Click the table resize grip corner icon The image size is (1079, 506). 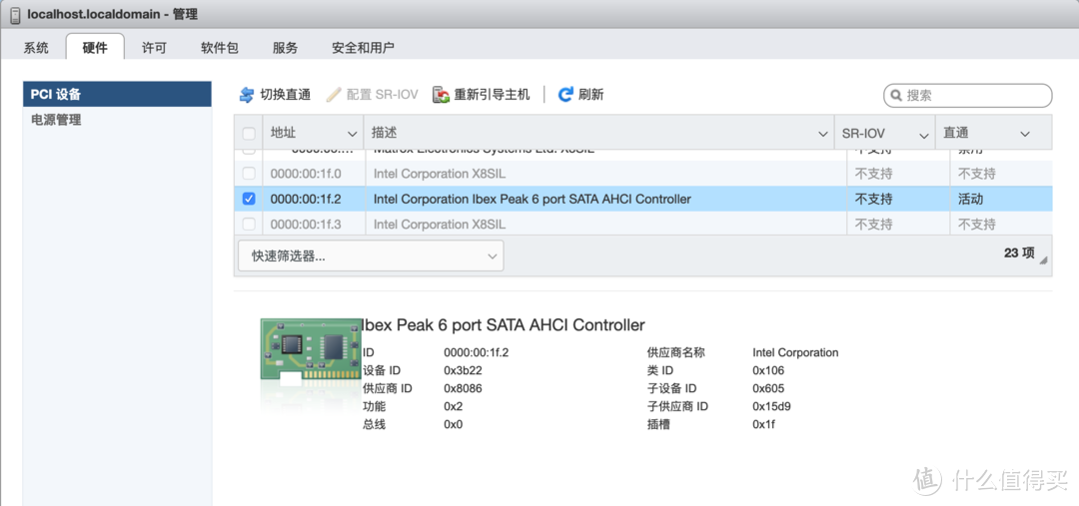(x=1043, y=259)
